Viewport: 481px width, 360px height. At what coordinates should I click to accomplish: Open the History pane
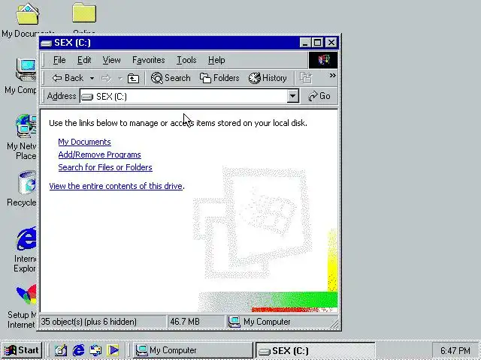pyautogui.click(x=268, y=78)
